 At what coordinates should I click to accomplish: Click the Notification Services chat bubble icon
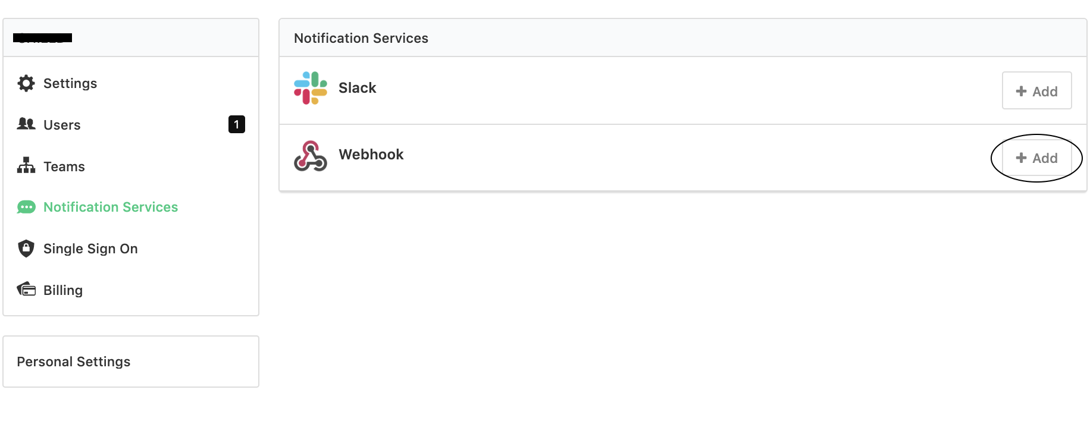coord(26,207)
